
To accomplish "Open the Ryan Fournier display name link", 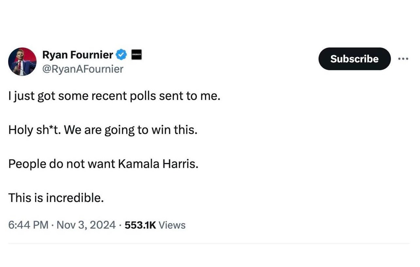I will pyautogui.click(x=78, y=55).
